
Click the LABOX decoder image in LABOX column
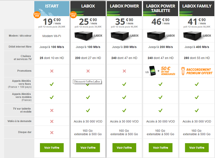87,35
